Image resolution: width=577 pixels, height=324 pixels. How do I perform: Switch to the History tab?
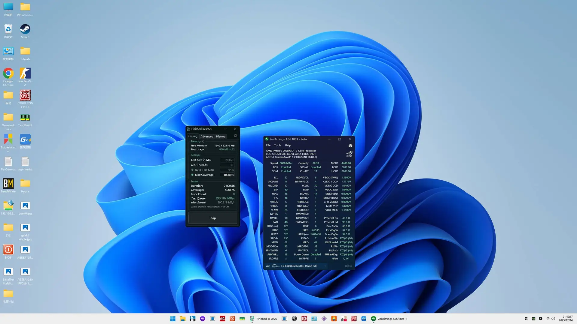tap(221, 136)
